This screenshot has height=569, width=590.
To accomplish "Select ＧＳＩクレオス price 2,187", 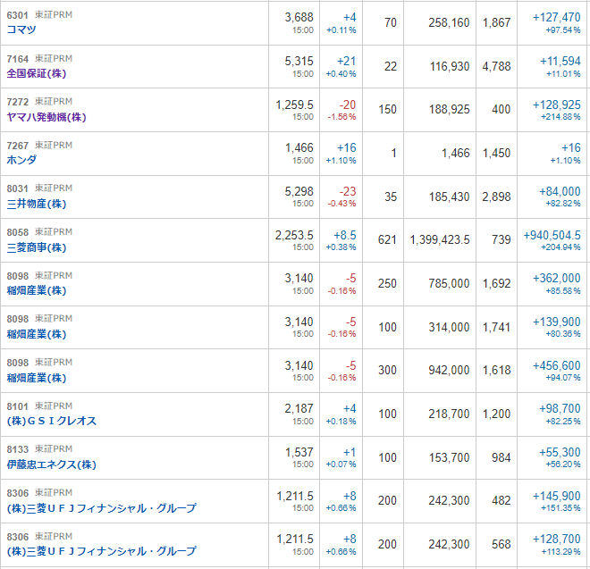I will (299, 408).
